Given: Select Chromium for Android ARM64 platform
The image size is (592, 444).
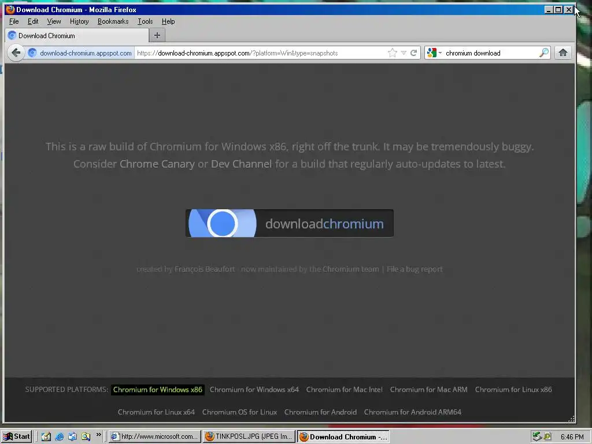Looking at the screenshot, I should (413, 412).
